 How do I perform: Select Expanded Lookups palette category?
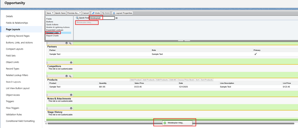pyautogui.click(x=55, y=30)
